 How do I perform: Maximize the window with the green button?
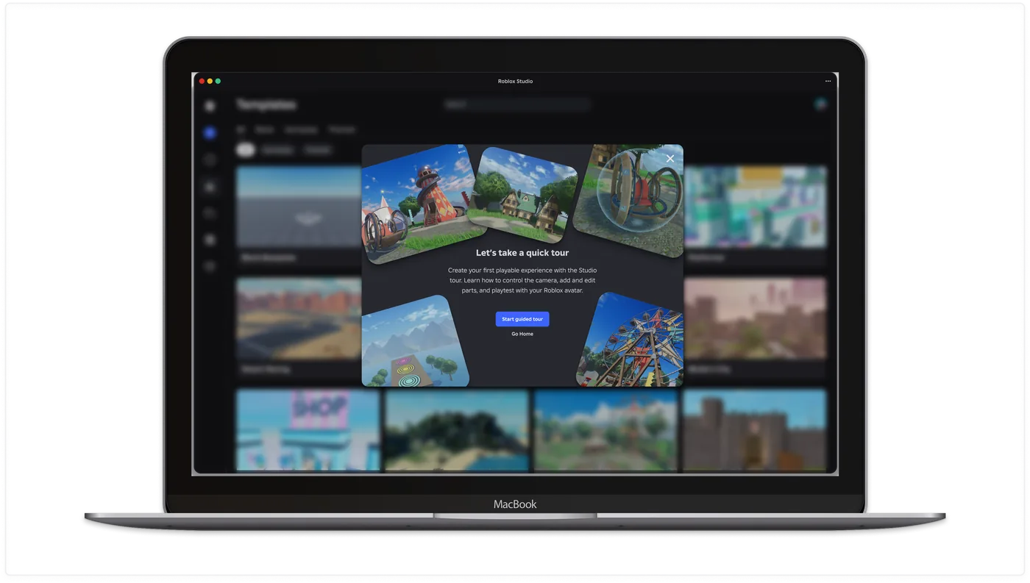pos(218,81)
